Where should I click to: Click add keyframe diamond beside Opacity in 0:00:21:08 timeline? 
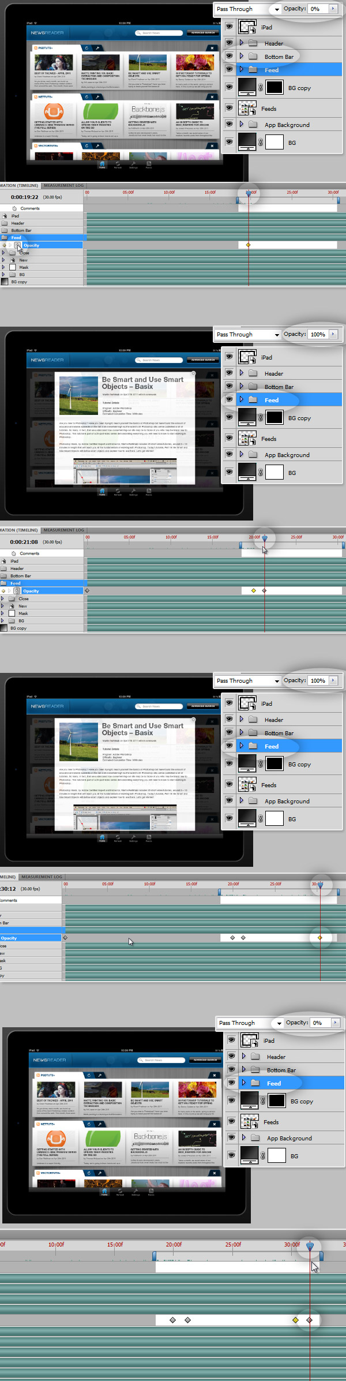click(x=4, y=591)
